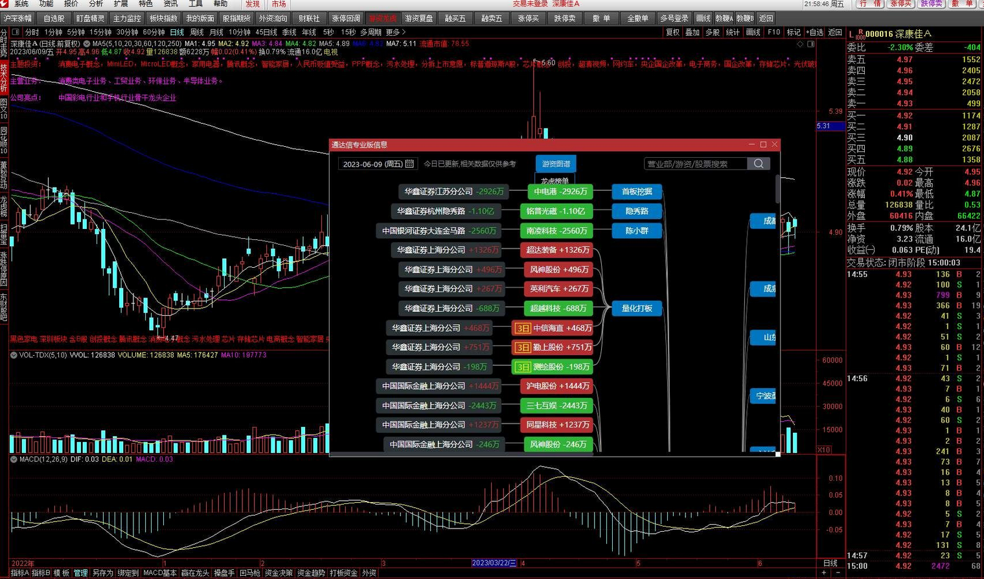Image resolution: width=984 pixels, height=579 pixels.
Task: Click the L marker beside 000016
Action: tap(851, 33)
